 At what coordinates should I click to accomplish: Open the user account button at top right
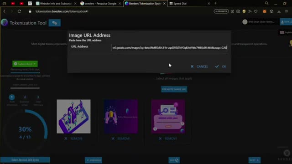[286, 22]
